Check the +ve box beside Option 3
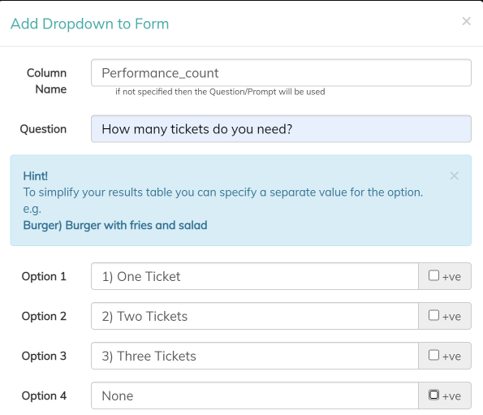Image resolution: width=483 pixels, height=415 pixels. pos(433,355)
